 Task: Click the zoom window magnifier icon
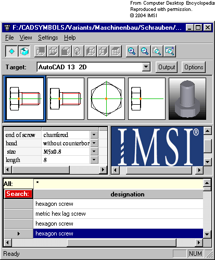(169, 51)
